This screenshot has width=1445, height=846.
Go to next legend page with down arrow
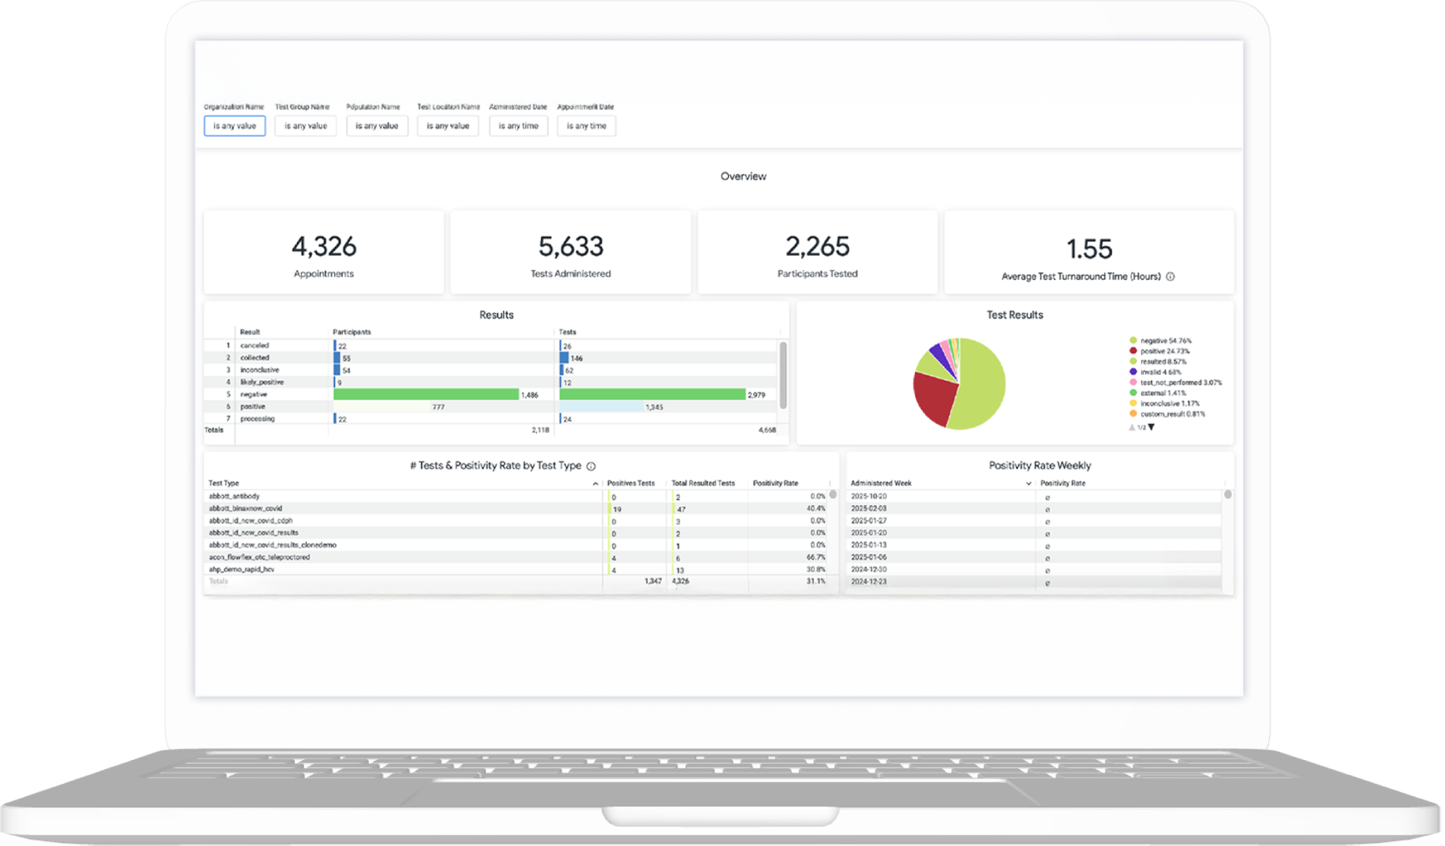coord(1151,427)
